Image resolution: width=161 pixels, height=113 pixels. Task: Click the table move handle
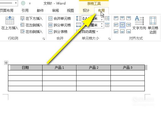pos(6,63)
